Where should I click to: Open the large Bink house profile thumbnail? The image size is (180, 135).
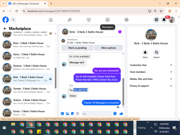[x=151, y=35]
